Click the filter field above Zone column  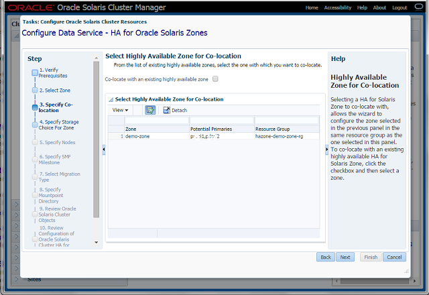pos(157,121)
